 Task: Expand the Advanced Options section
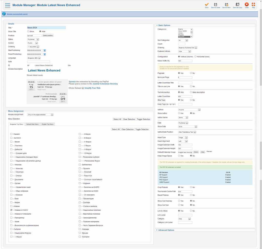[167, 230]
